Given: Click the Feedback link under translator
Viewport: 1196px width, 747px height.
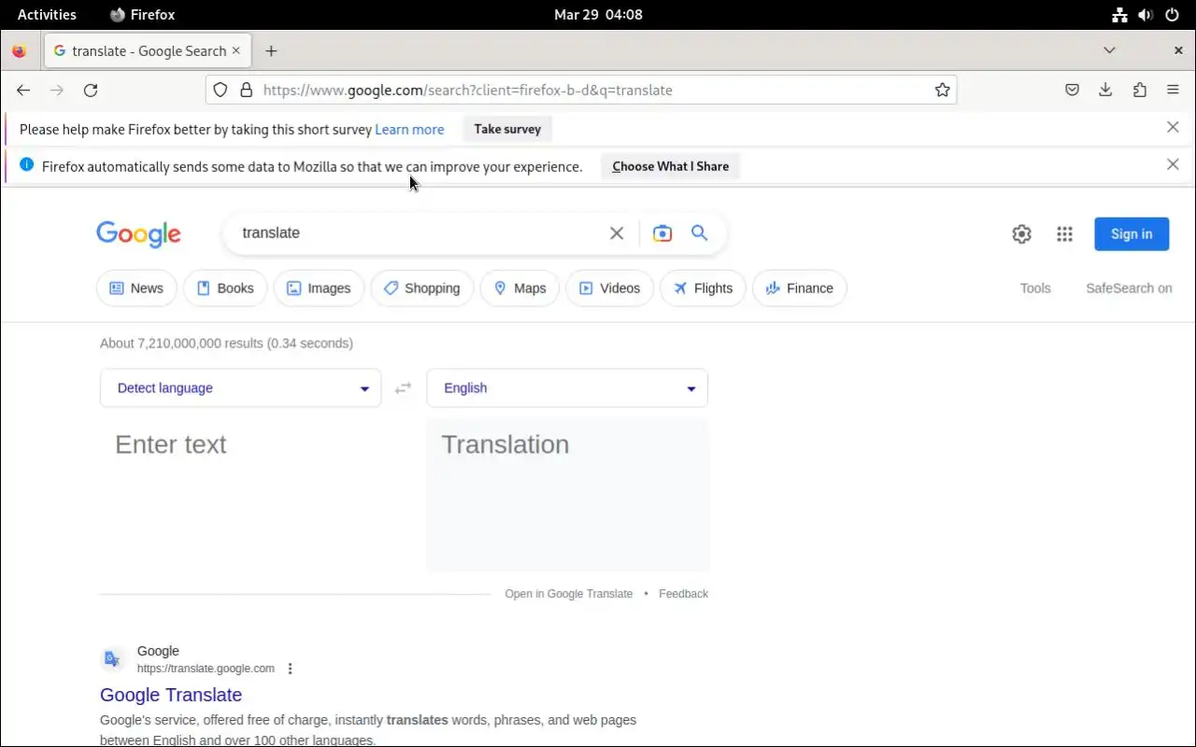Looking at the screenshot, I should [x=683, y=594].
